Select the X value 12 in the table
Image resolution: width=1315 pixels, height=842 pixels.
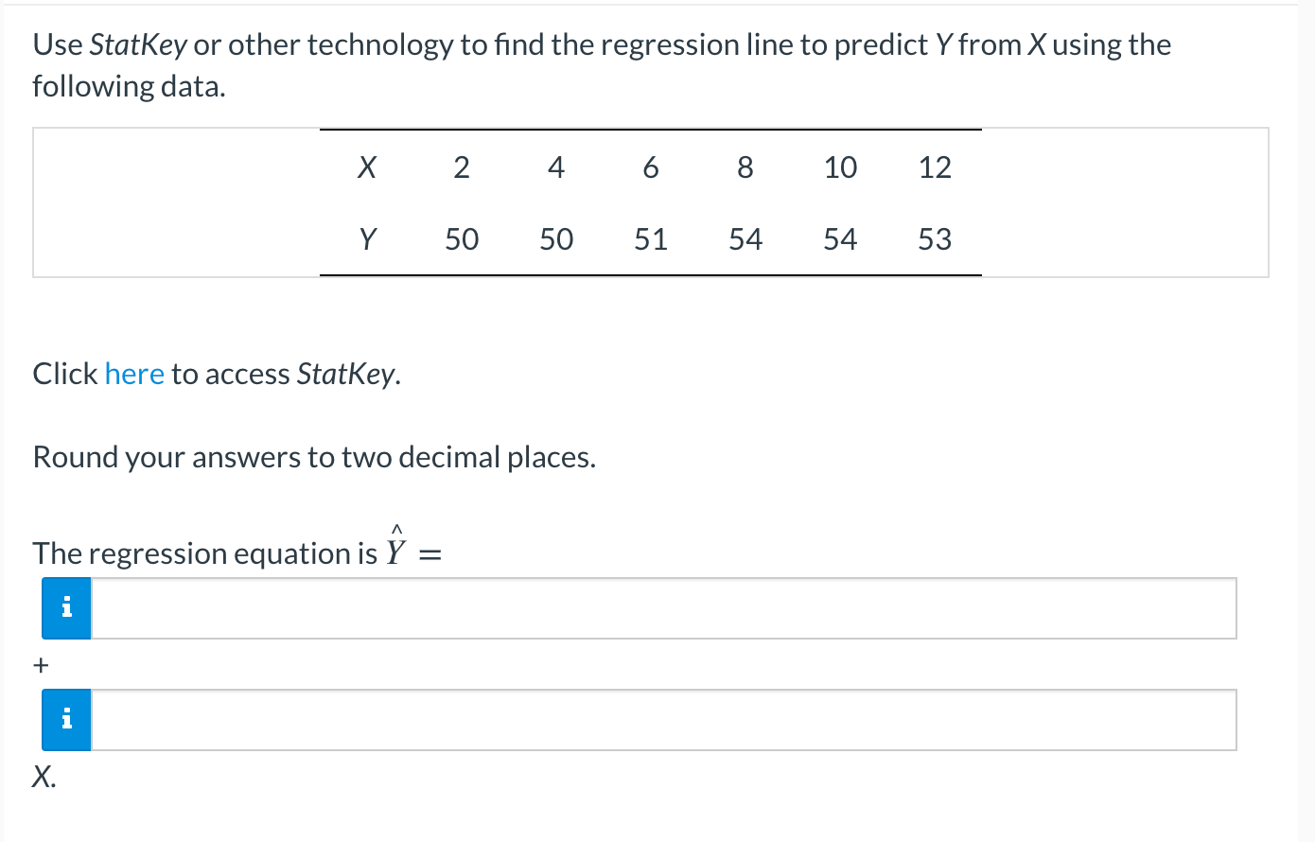point(935,167)
